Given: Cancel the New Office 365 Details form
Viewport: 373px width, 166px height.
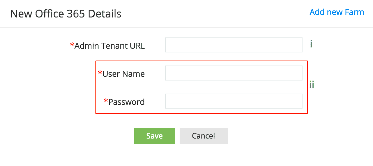Looking at the screenshot, I should pyautogui.click(x=203, y=136).
